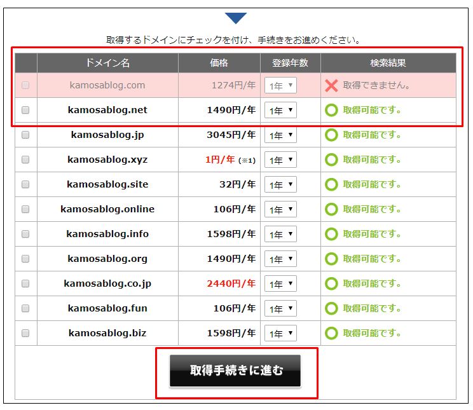Click the kamosablog.online domain name
Viewport: 473px width, 410px height.
click(107, 209)
